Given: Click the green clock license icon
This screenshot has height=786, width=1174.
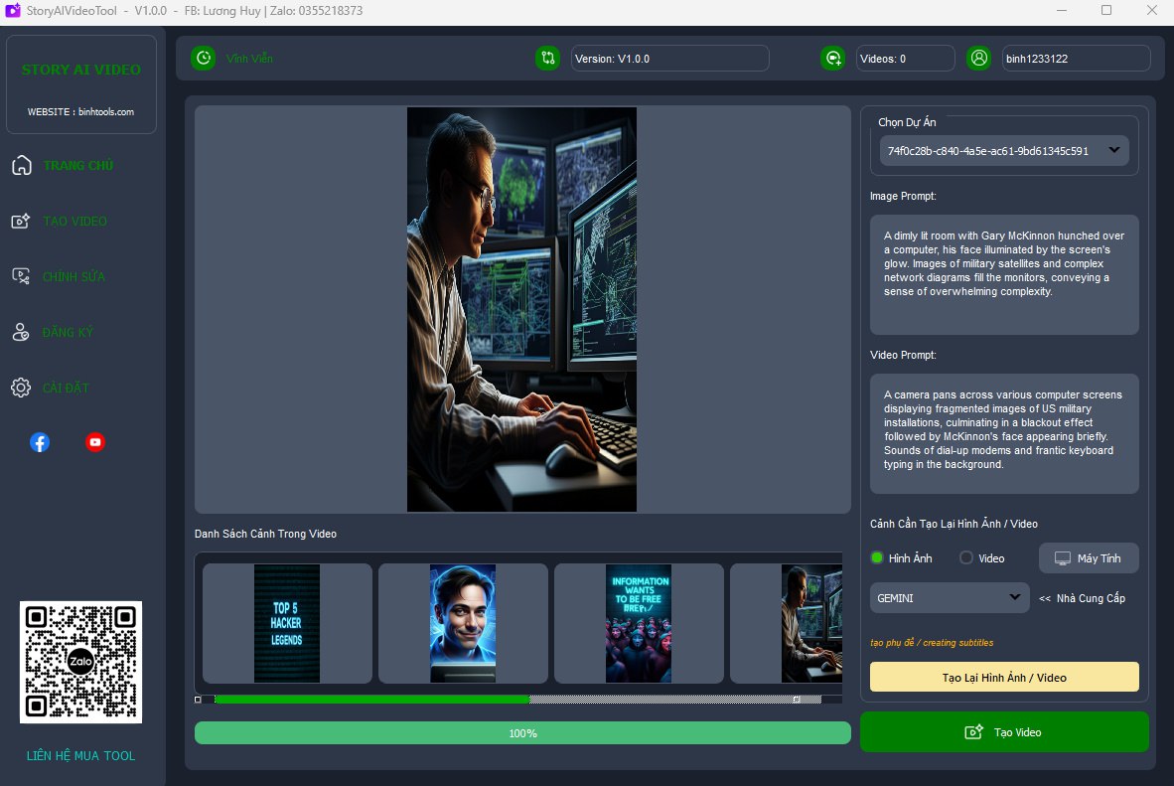Looking at the screenshot, I should 203,59.
